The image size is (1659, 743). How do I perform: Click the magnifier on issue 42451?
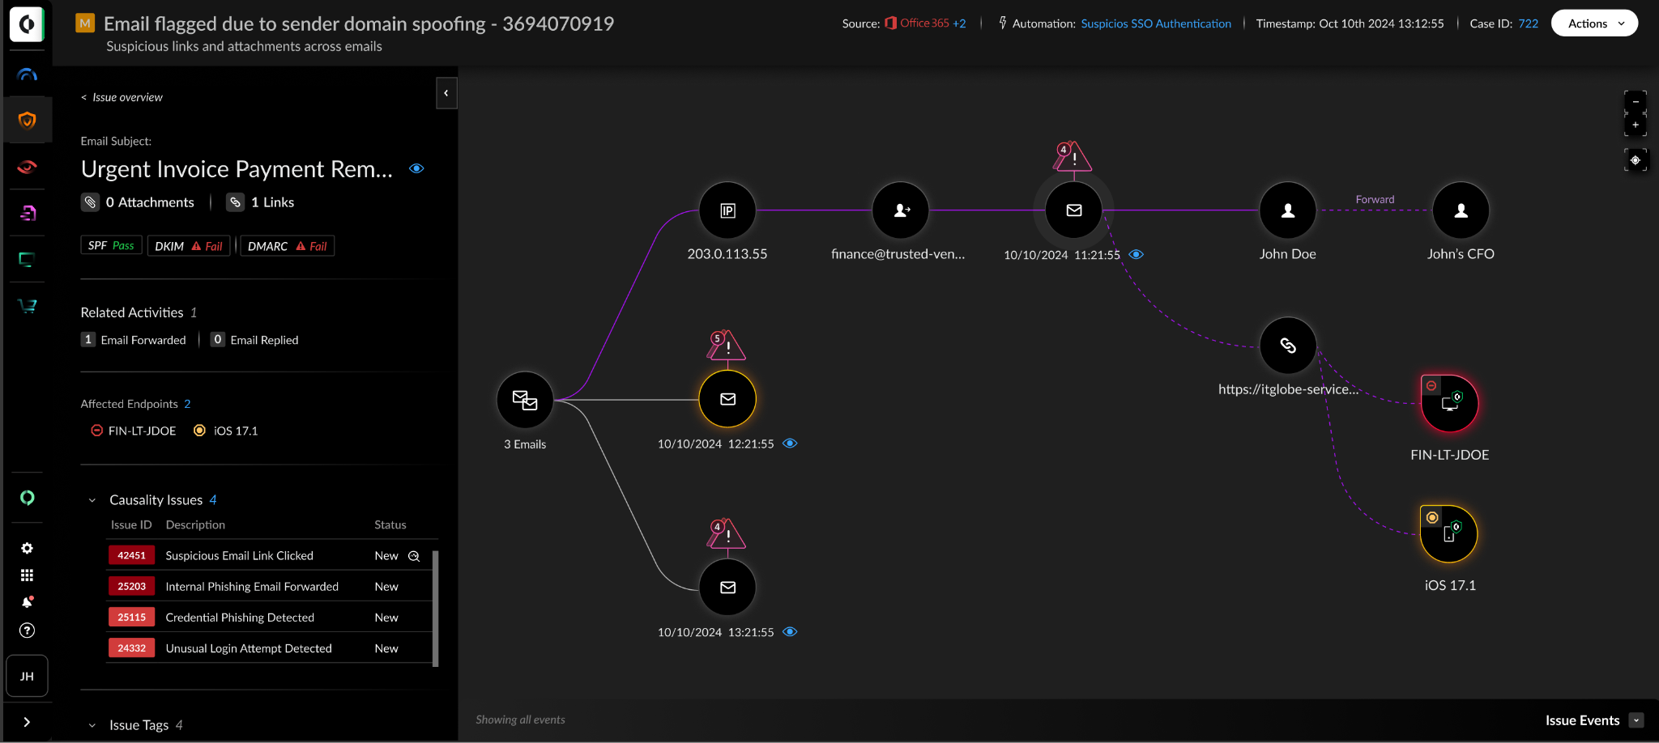coord(414,556)
